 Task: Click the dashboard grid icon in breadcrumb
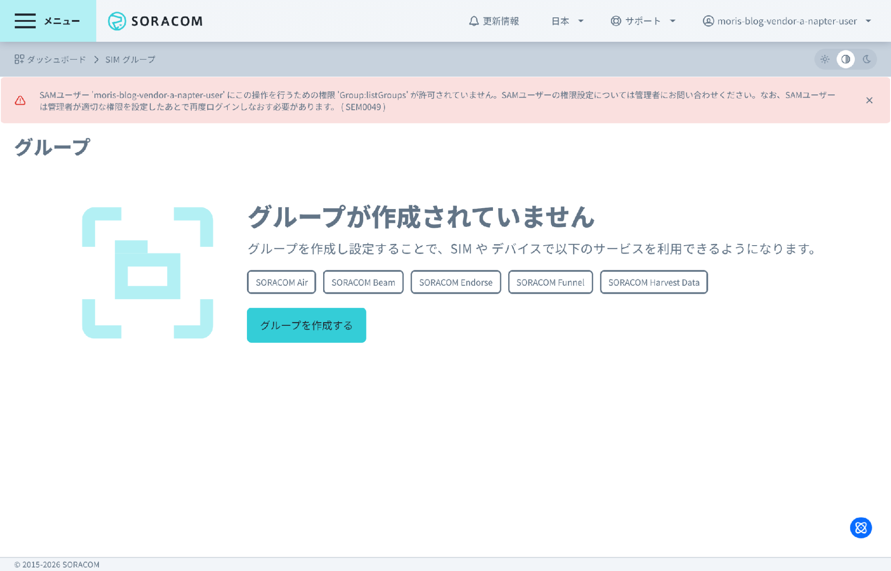coord(19,59)
